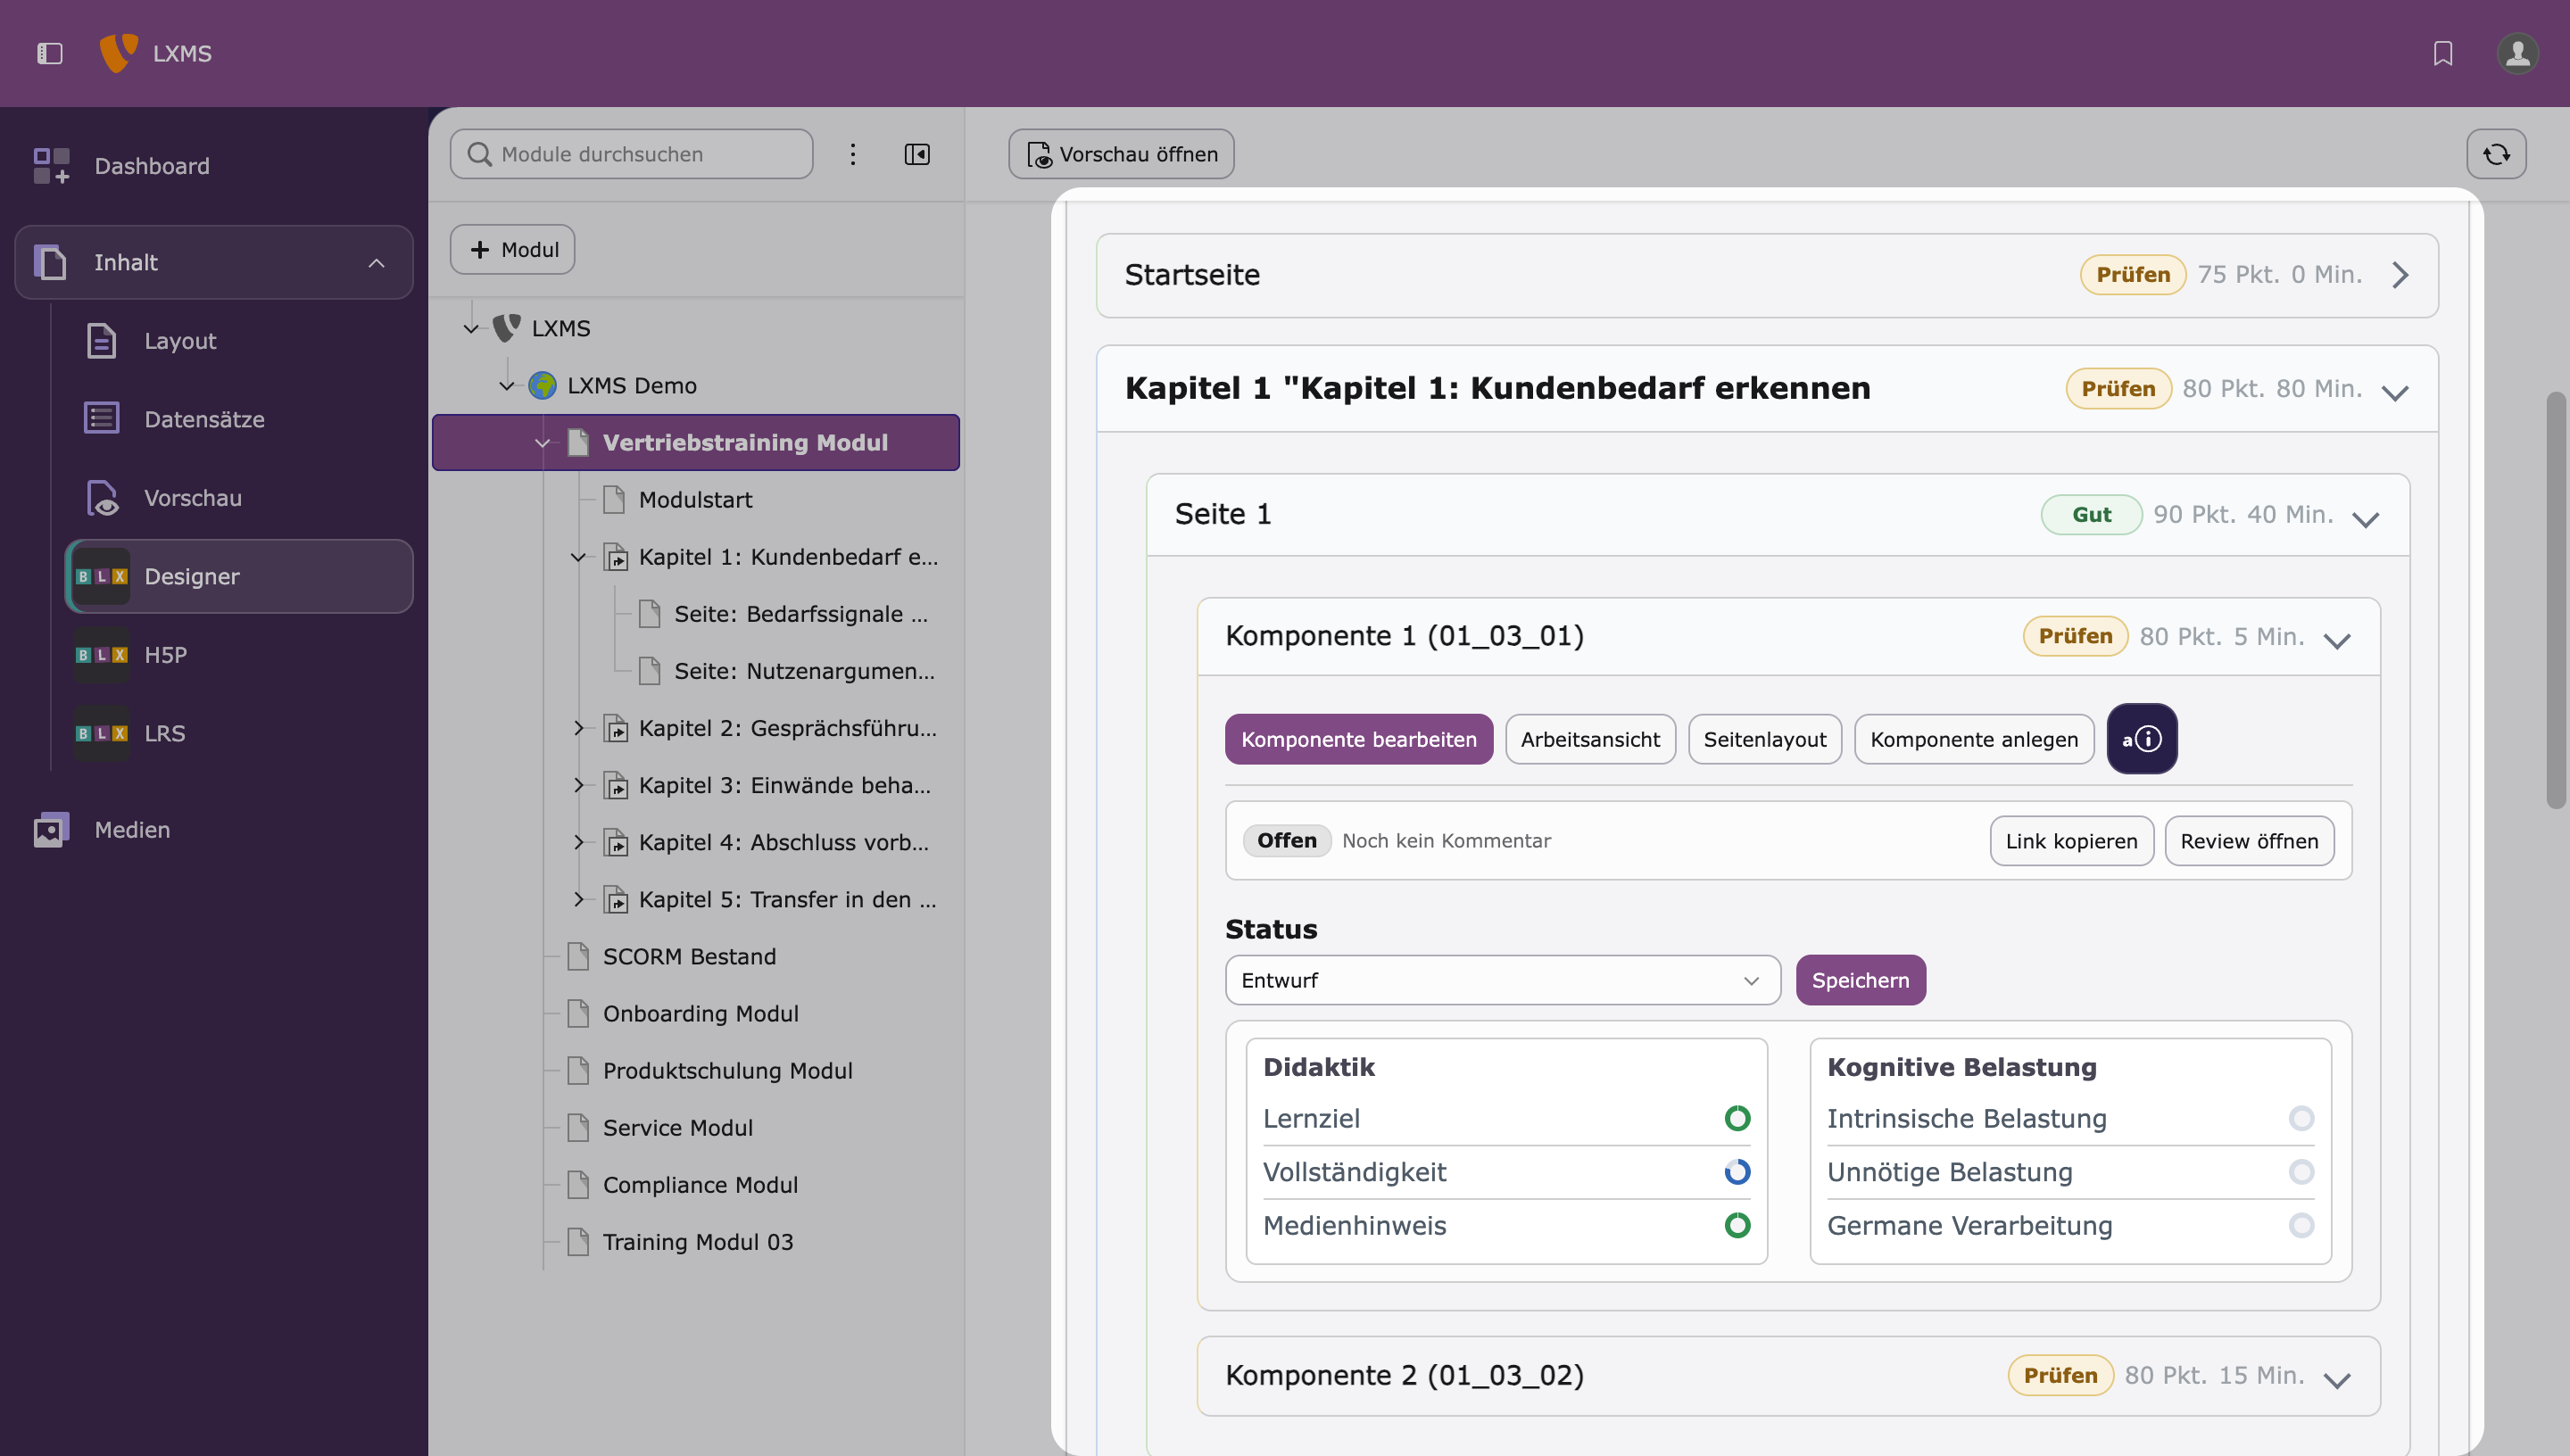Select the Intrinsische Belastung indicator
This screenshot has height=1456, width=2570.
[2302, 1118]
